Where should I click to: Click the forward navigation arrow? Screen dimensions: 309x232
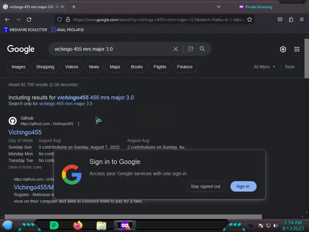(x=18, y=20)
